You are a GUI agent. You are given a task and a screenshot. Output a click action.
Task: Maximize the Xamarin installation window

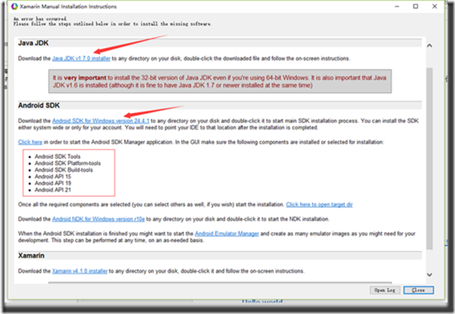click(415, 6)
